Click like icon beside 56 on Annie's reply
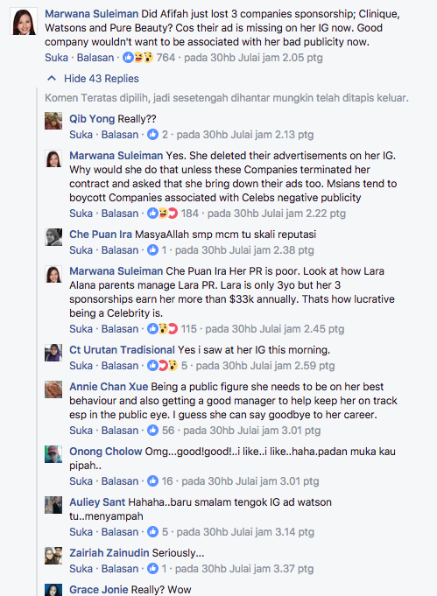Viewport: 437px width, 596px height. point(153,431)
